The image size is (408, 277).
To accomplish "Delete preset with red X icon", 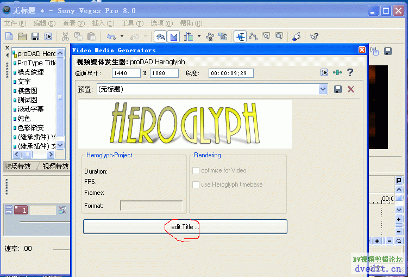I will [x=351, y=89].
